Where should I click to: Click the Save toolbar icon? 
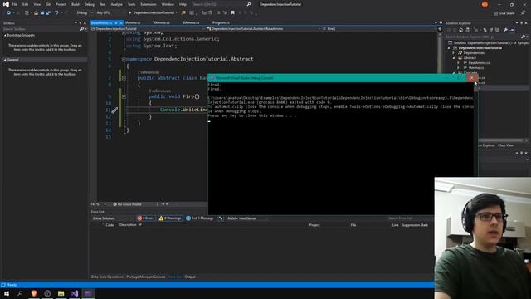[x=42, y=13]
